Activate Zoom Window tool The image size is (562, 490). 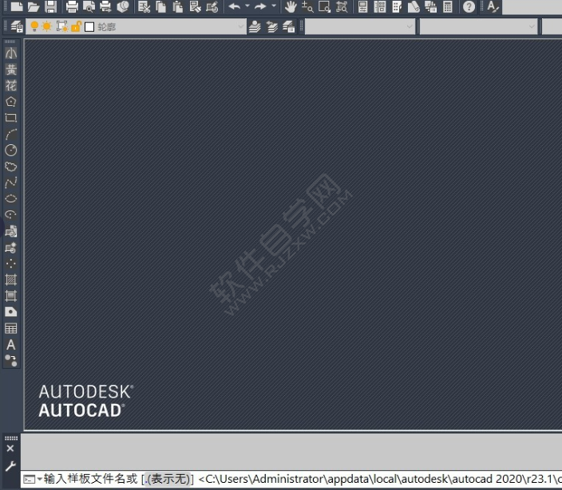[325, 6]
